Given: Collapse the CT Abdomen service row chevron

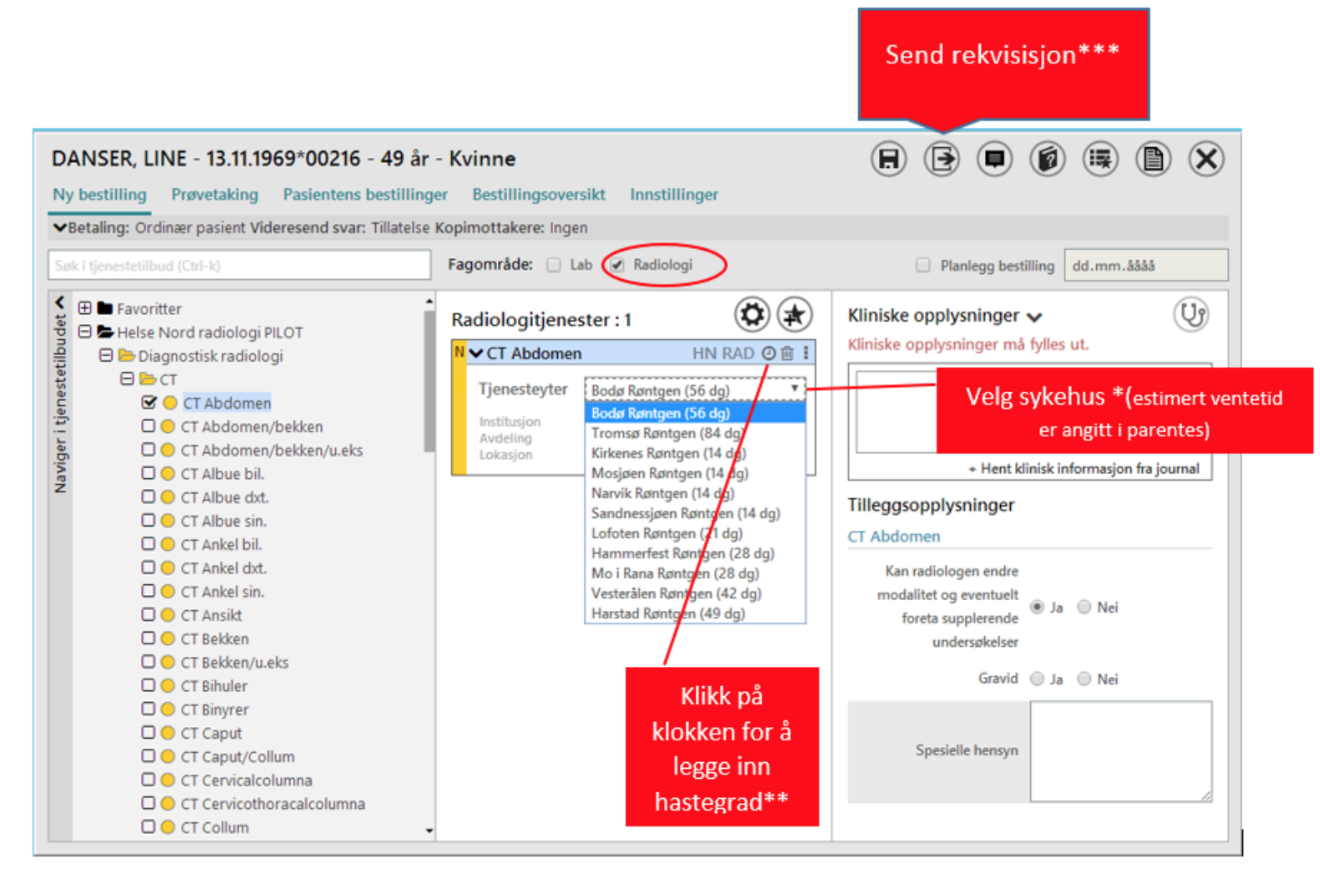Looking at the screenshot, I should [x=476, y=354].
